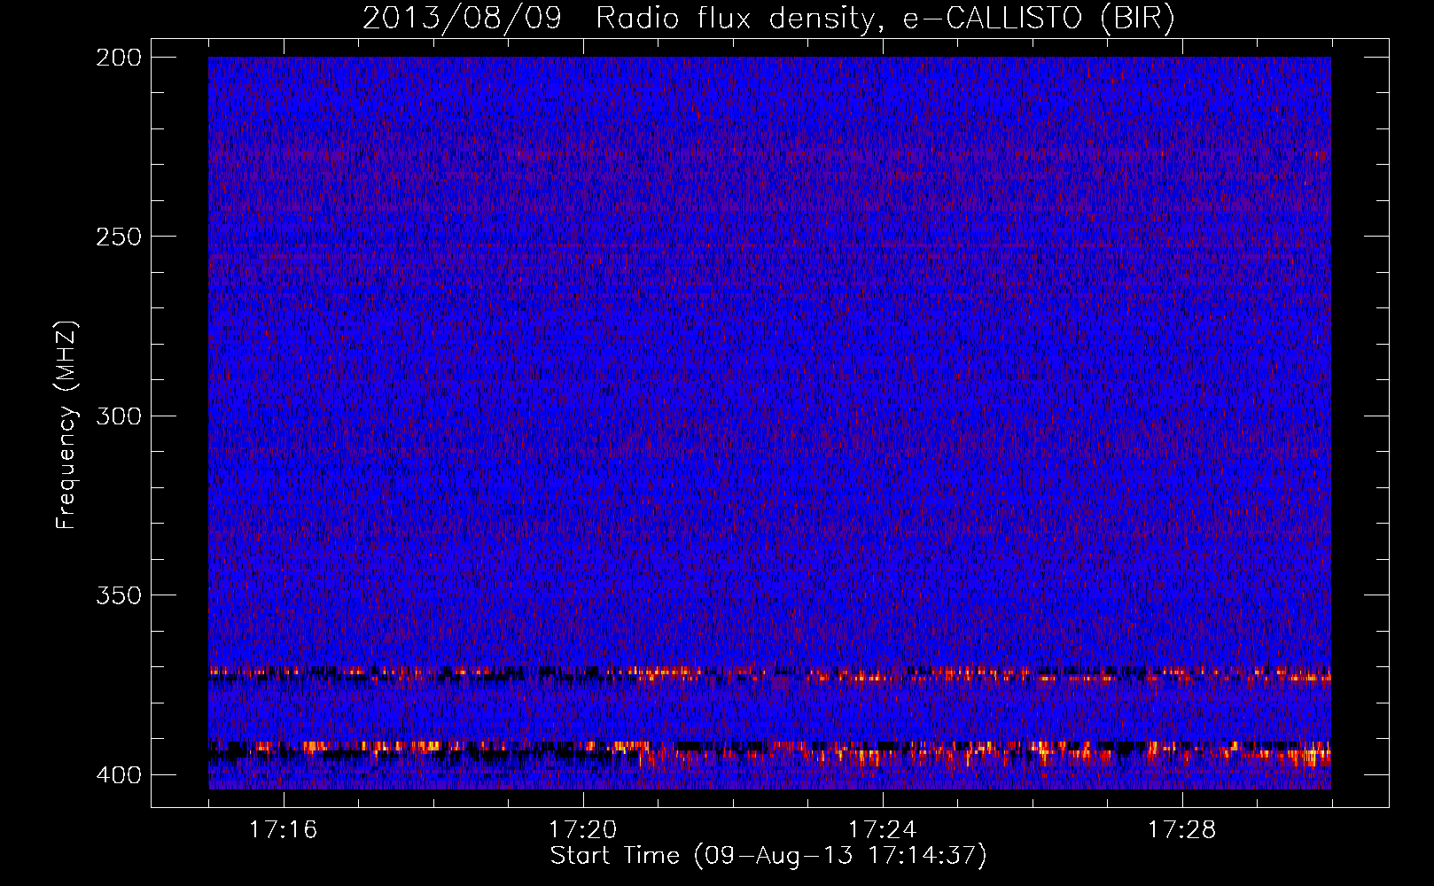Click the 17:28 time tick label
Image resolution: width=1434 pixels, height=886 pixels.
coord(1181,829)
